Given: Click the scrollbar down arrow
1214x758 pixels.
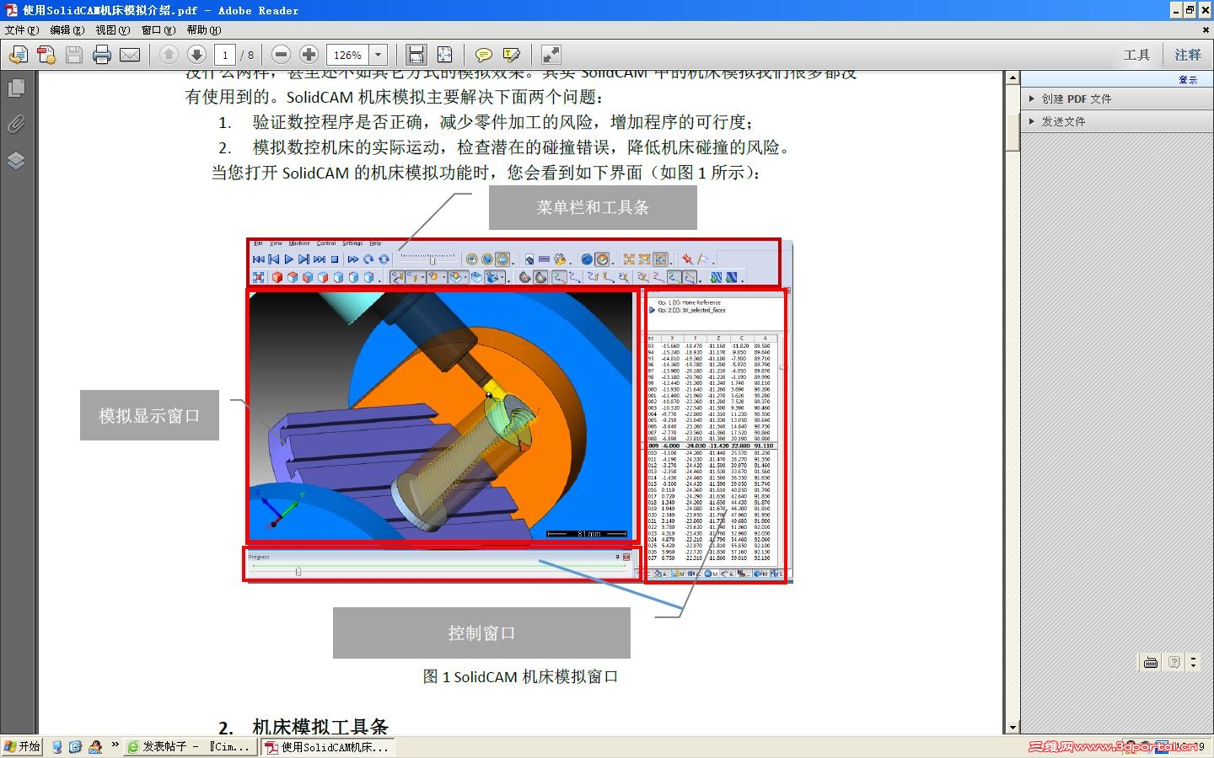Looking at the screenshot, I should [1013, 728].
